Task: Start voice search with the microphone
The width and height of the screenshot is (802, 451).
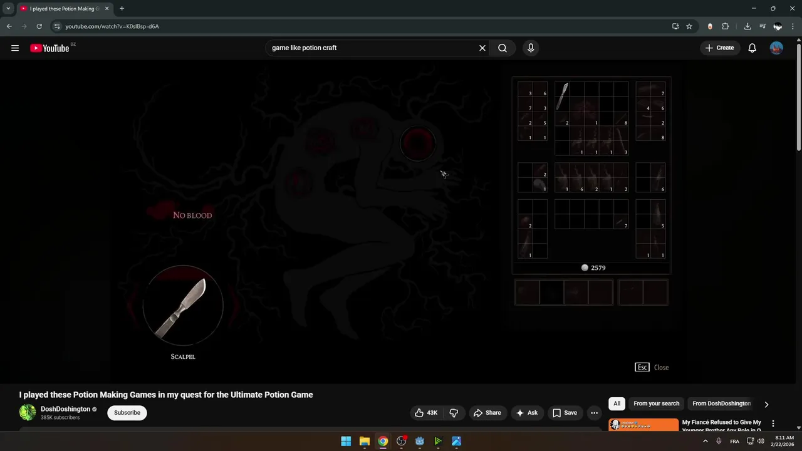Action: tap(531, 48)
